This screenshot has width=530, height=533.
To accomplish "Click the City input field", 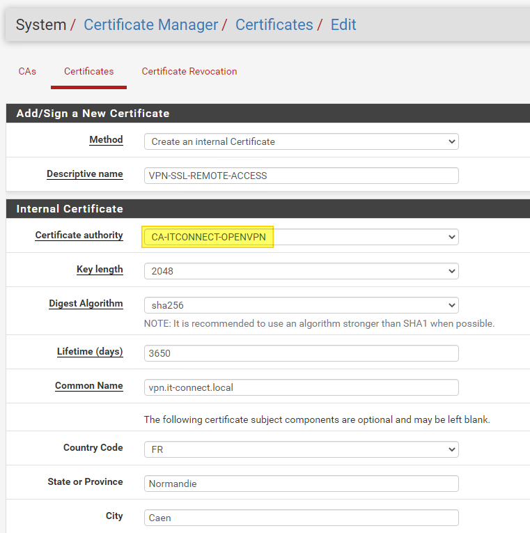I will (x=301, y=518).
